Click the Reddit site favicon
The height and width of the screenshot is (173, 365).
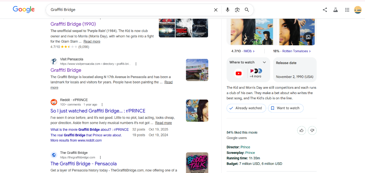tap(54, 102)
